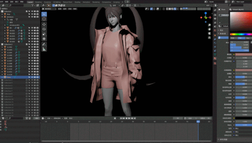Switch to the Sculpting workspace tab
The image size is (252, 143).
(47, 2)
